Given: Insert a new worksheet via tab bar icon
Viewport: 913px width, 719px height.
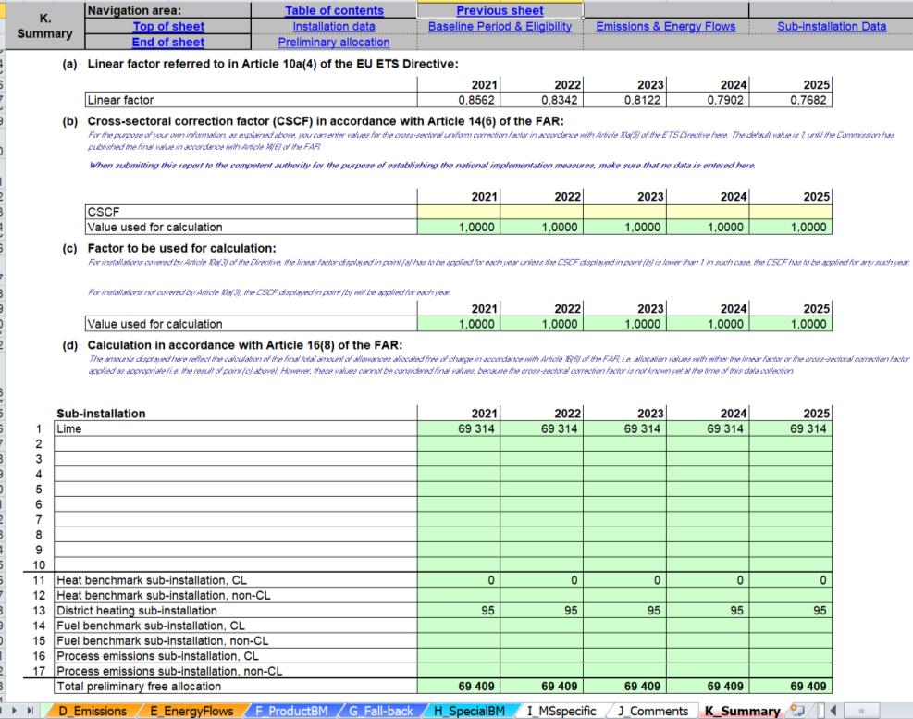Looking at the screenshot, I should coord(797,711).
